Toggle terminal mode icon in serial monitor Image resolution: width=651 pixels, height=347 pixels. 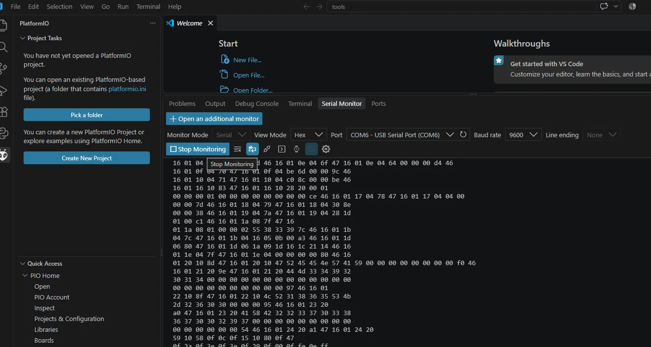click(x=282, y=149)
